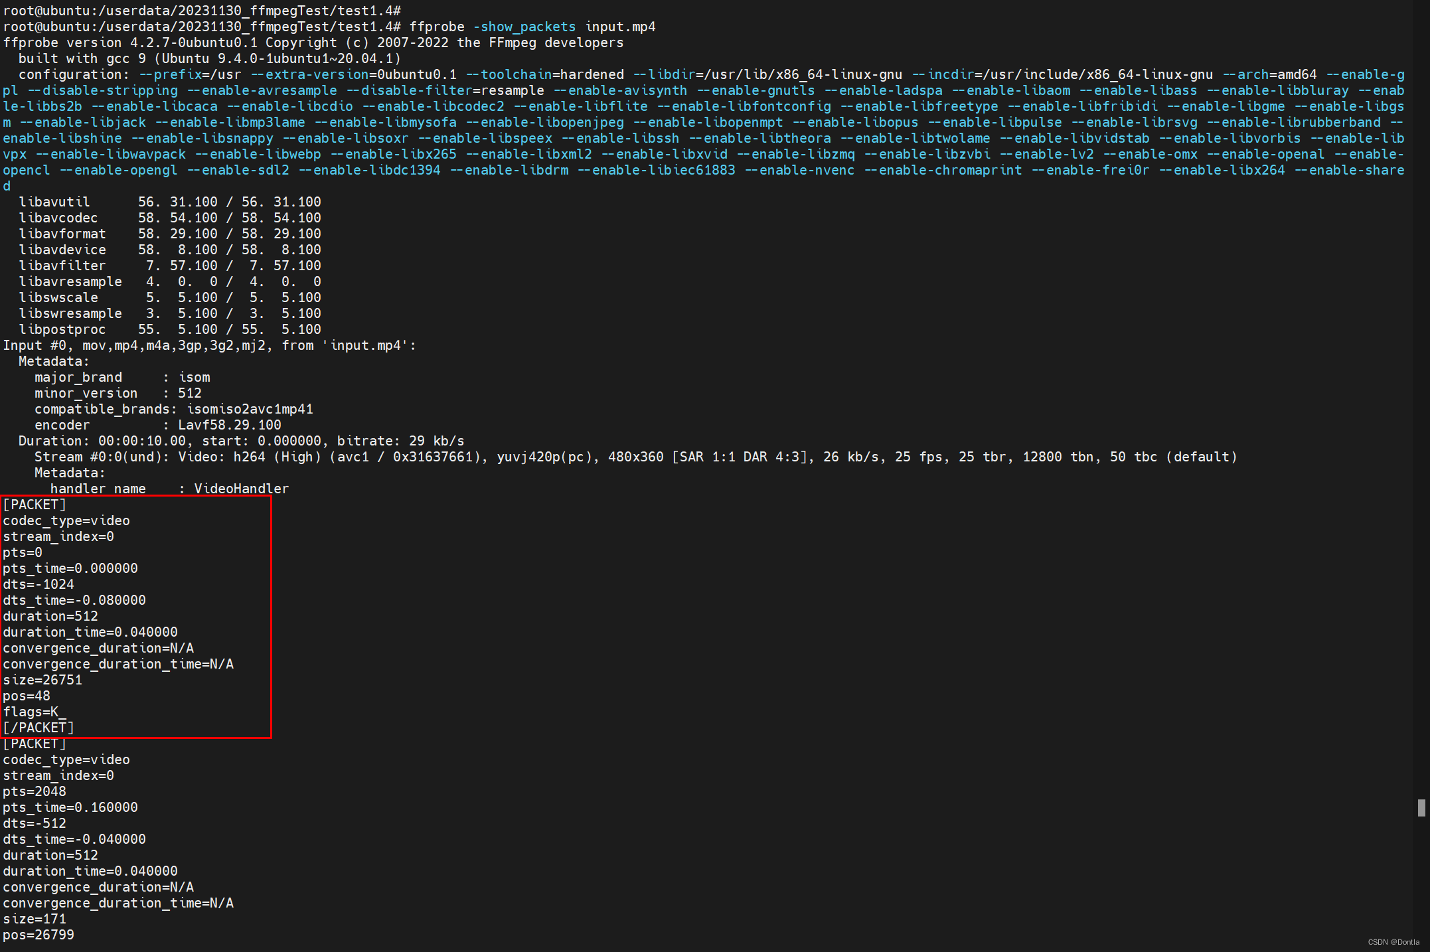The width and height of the screenshot is (1430, 952).
Task: Click the libpostproc version line
Action: (x=169, y=329)
